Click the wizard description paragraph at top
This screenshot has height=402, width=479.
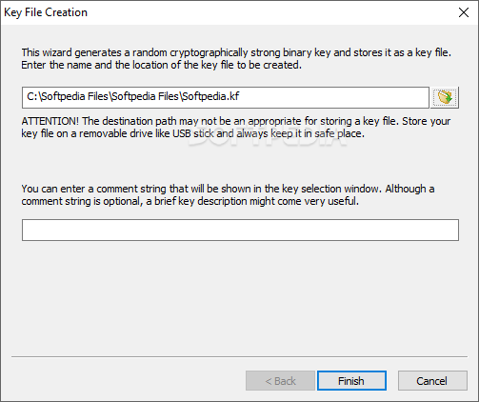pyautogui.click(x=236, y=58)
